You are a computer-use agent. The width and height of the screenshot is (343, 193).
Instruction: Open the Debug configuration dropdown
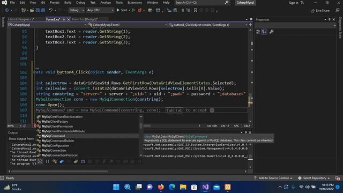coord(76,10)
